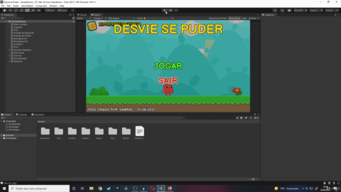
Task: Open the Edit menu
Action: (x=9, y=6)
